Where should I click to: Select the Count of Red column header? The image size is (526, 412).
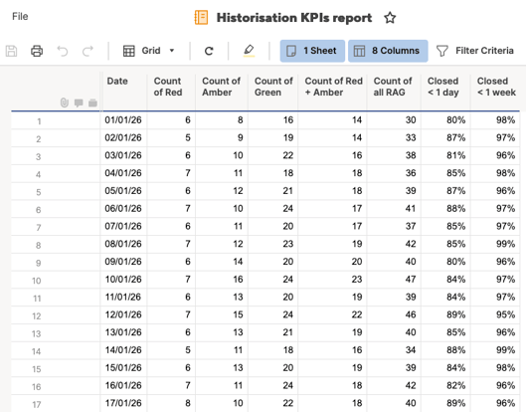click(x=171, y=92)
